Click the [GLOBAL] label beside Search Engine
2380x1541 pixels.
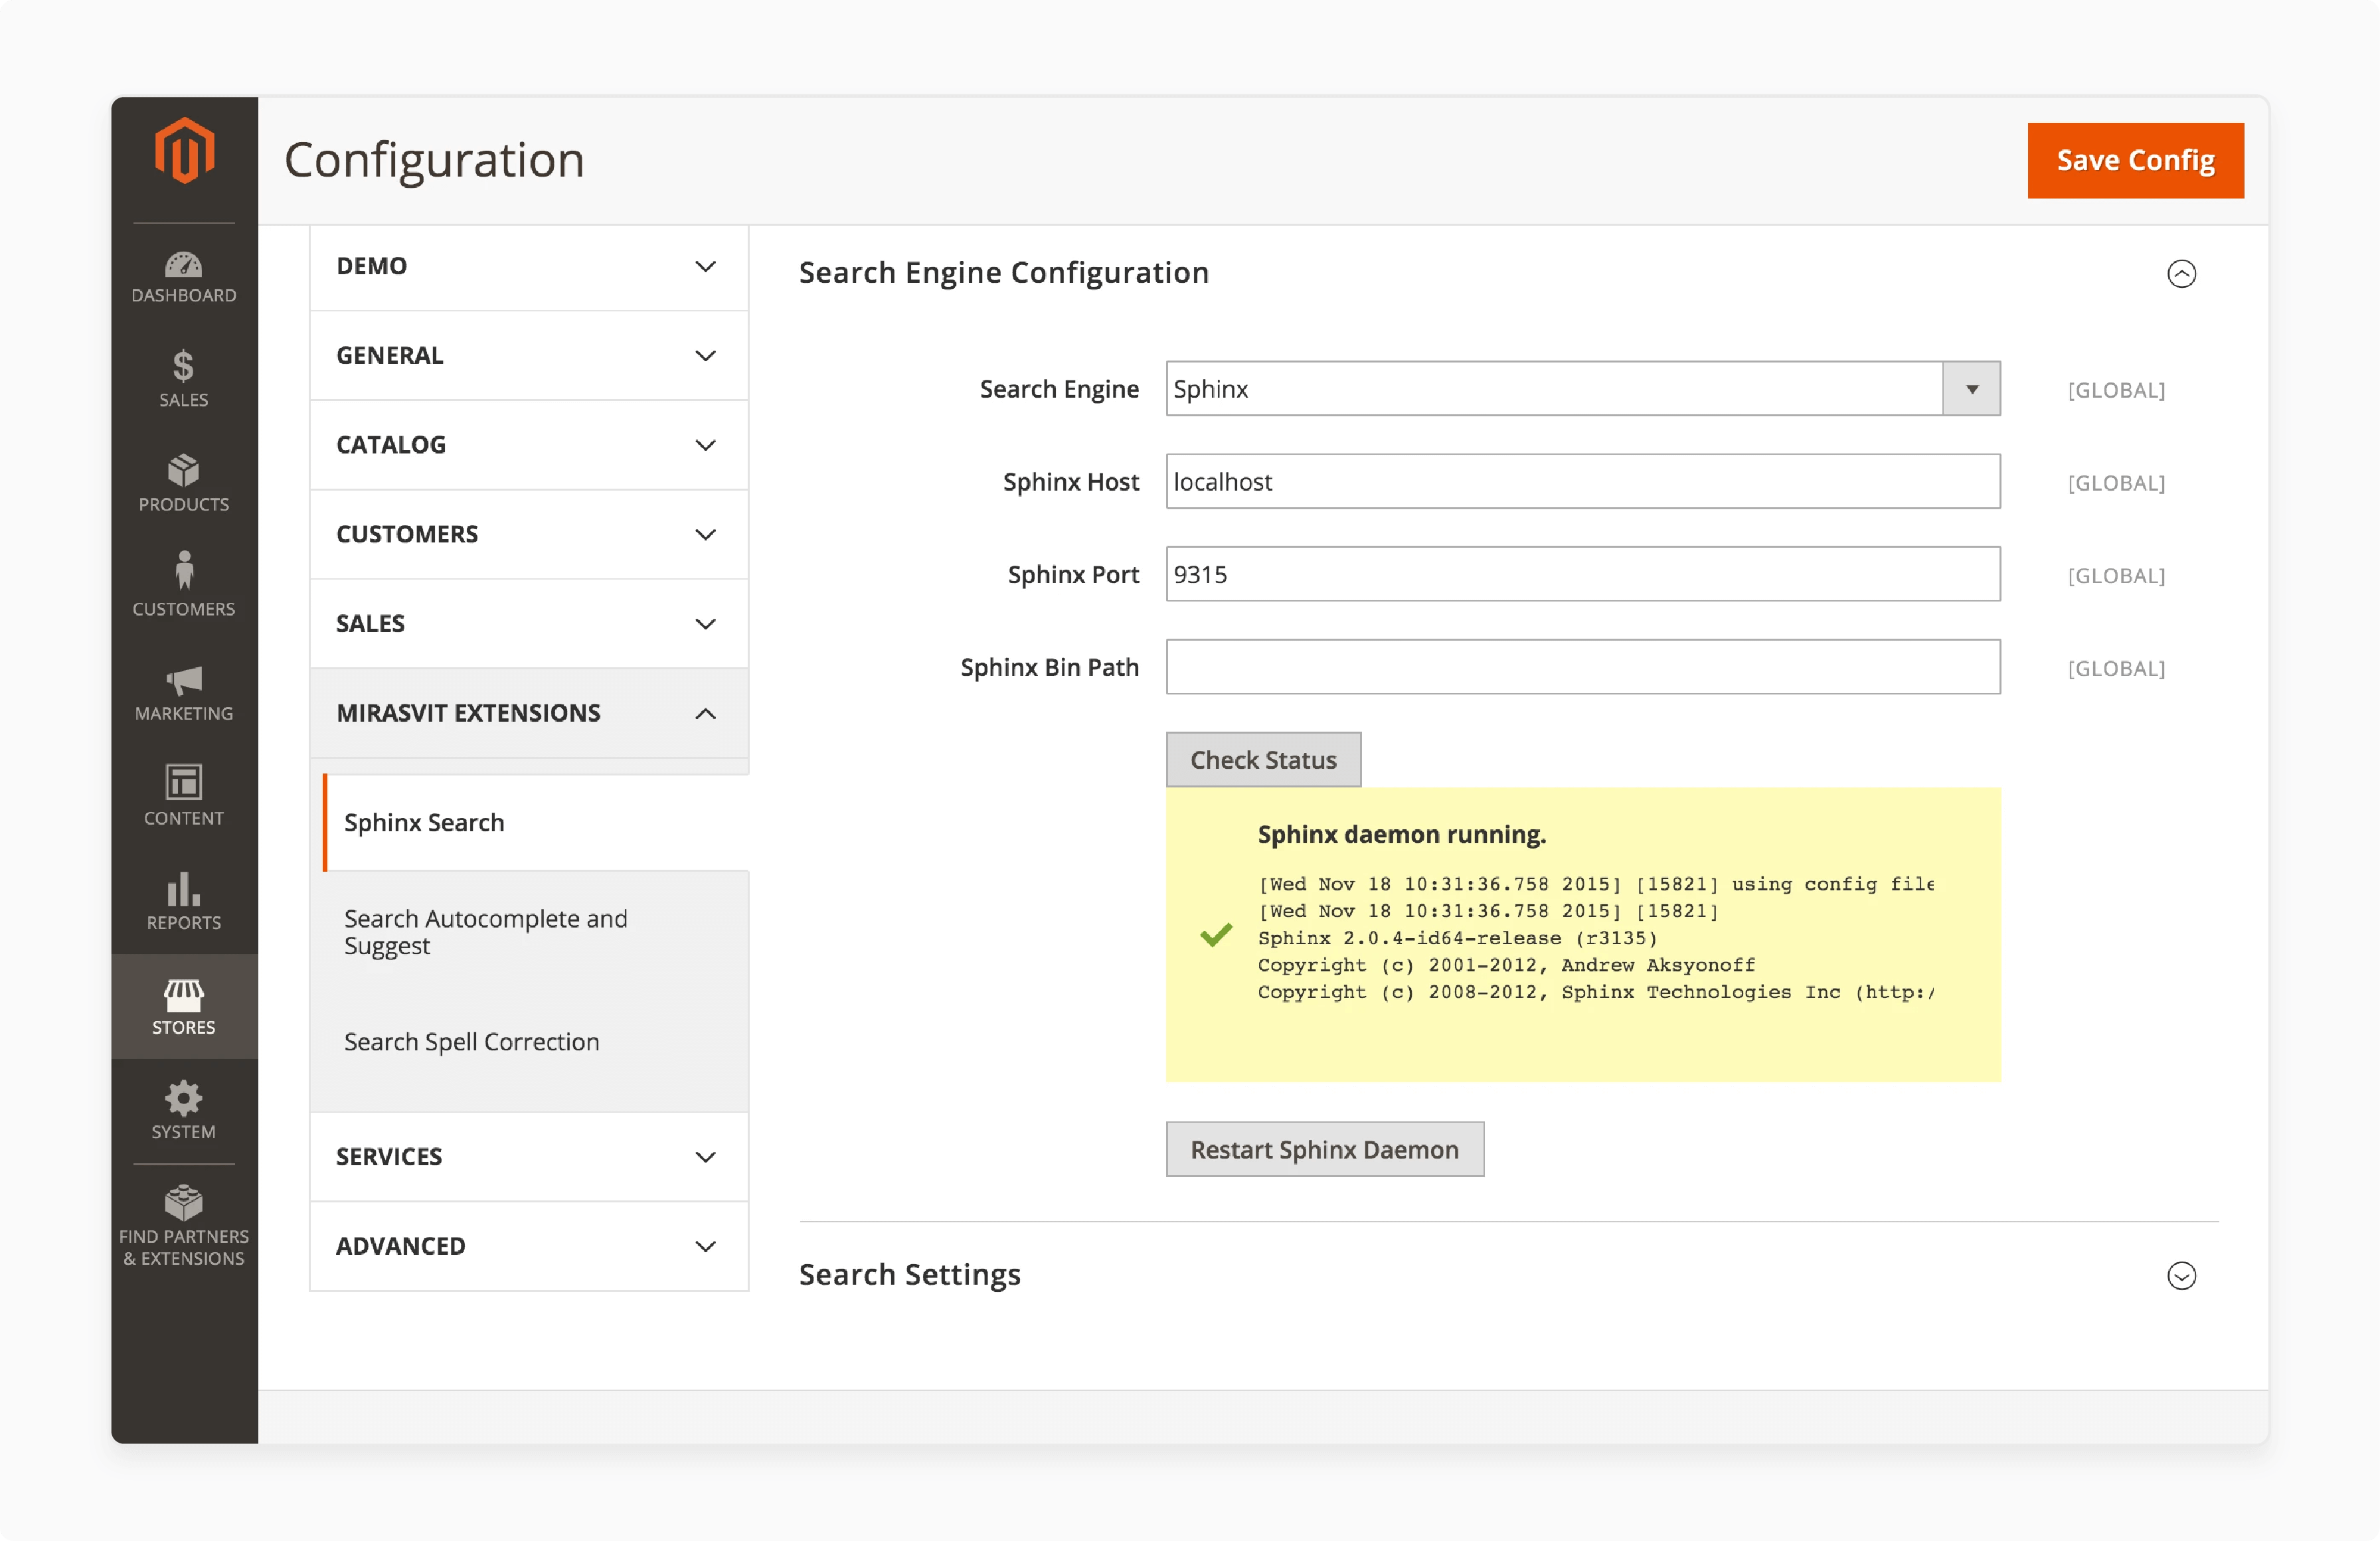pos(2116,390)
